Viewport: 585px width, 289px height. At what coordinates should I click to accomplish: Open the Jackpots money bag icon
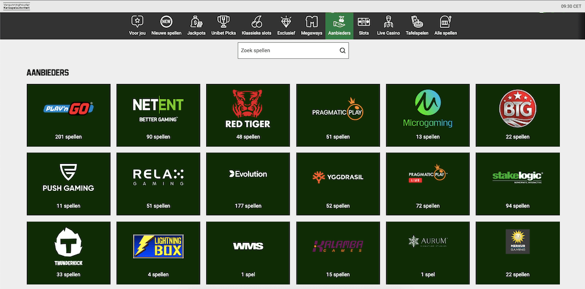[197, 22]
